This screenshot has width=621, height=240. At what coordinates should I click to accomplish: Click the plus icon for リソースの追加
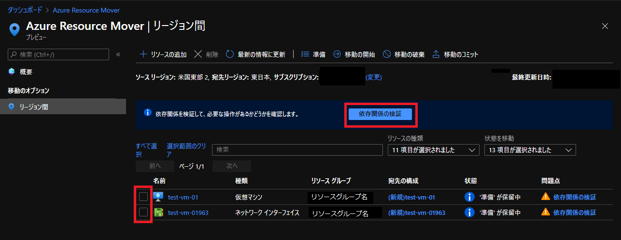pyautogui.click(x=143, y=54)
